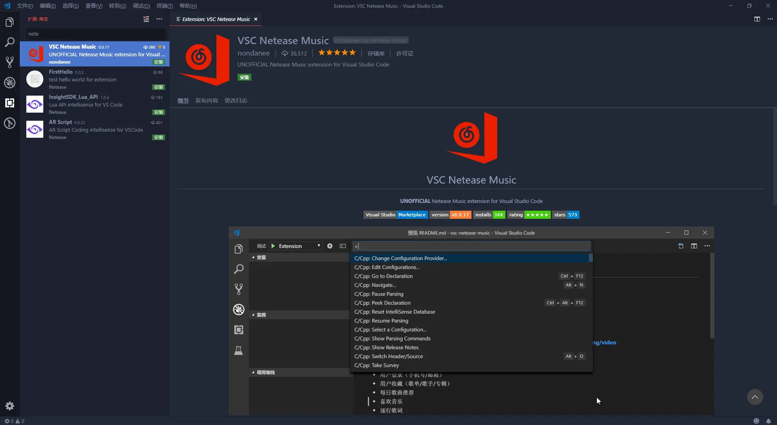This screenshot has height=425, width=777.
Task: Click the stars 573 badge
Action: [566, 215]
